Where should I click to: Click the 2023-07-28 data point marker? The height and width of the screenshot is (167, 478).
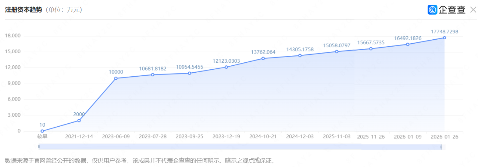pyautogui.click(x=153, y=75)
